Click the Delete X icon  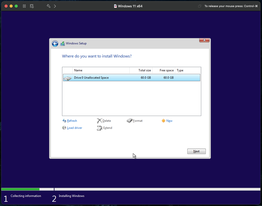click(x=99, y=121)
